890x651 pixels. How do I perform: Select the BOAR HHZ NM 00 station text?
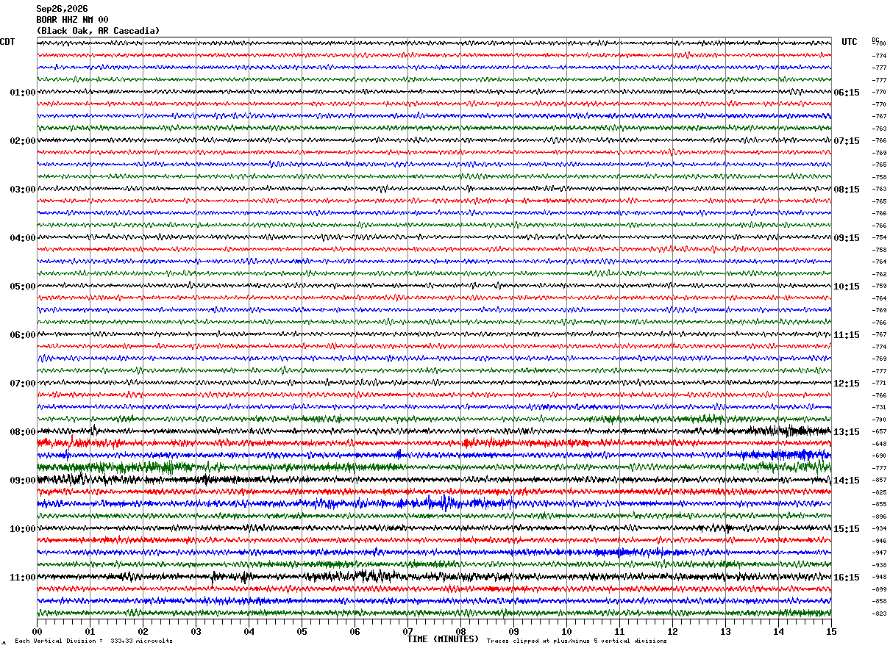click(72, 20)
